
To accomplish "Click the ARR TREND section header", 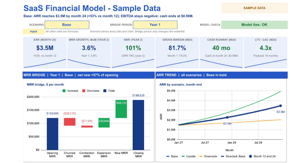I will coord(221,75).
